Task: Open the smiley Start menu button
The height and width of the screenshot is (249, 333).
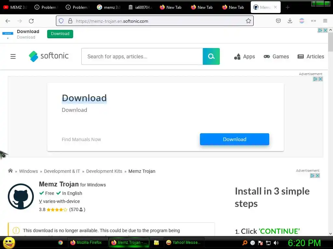Action: [9, 243]
